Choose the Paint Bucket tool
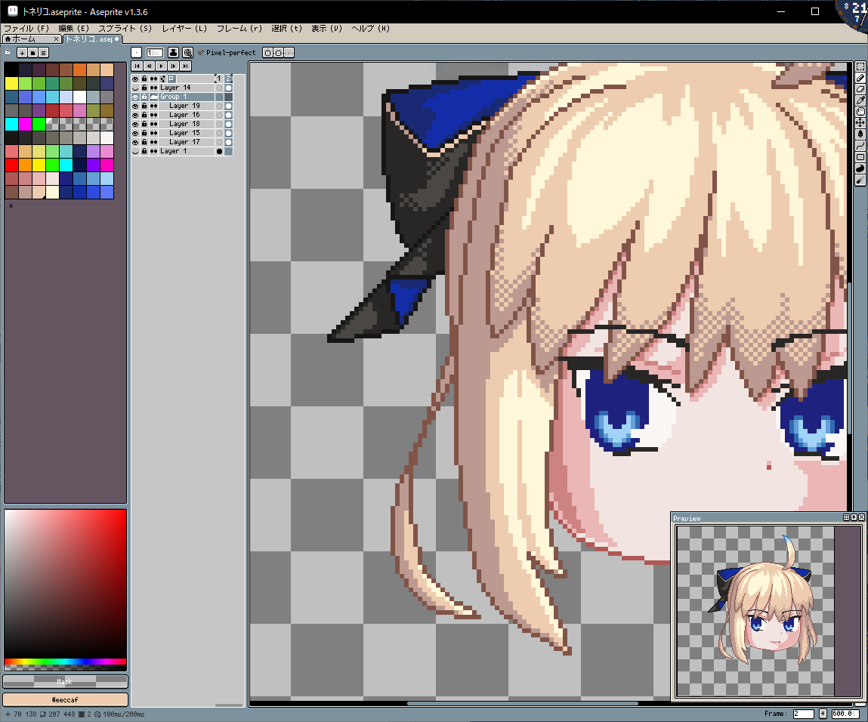 coord(860,134)
